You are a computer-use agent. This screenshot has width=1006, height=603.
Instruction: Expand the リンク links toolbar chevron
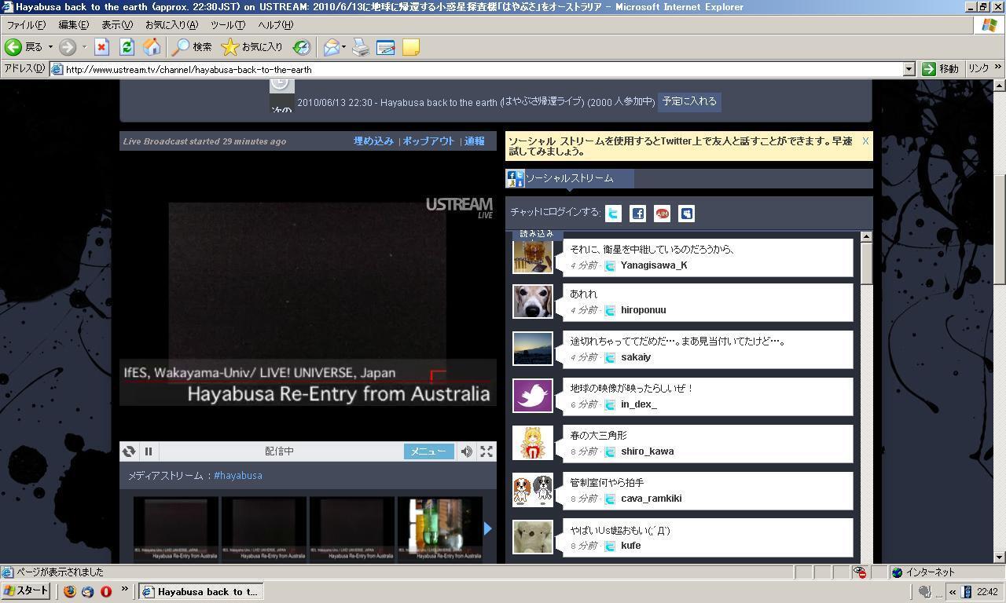pyautogui.click(x=998, y=68)
